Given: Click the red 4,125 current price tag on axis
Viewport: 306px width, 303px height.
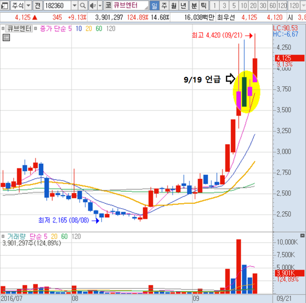Looking at the screenshot, I should pos(290,58).
